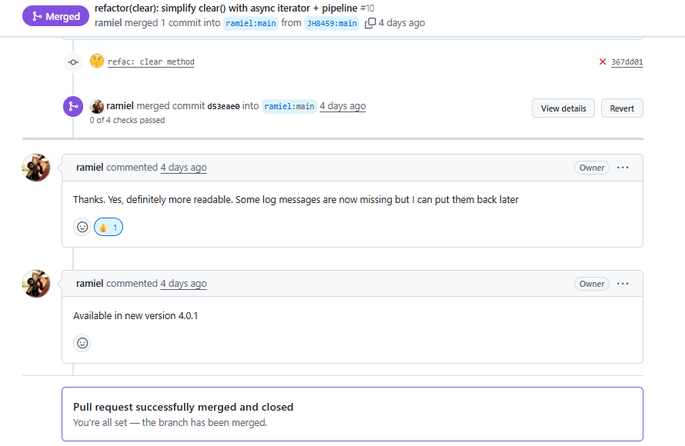Click ramiel's small avatar in merge event
685x446 pixels.
[x=97, y=107]
